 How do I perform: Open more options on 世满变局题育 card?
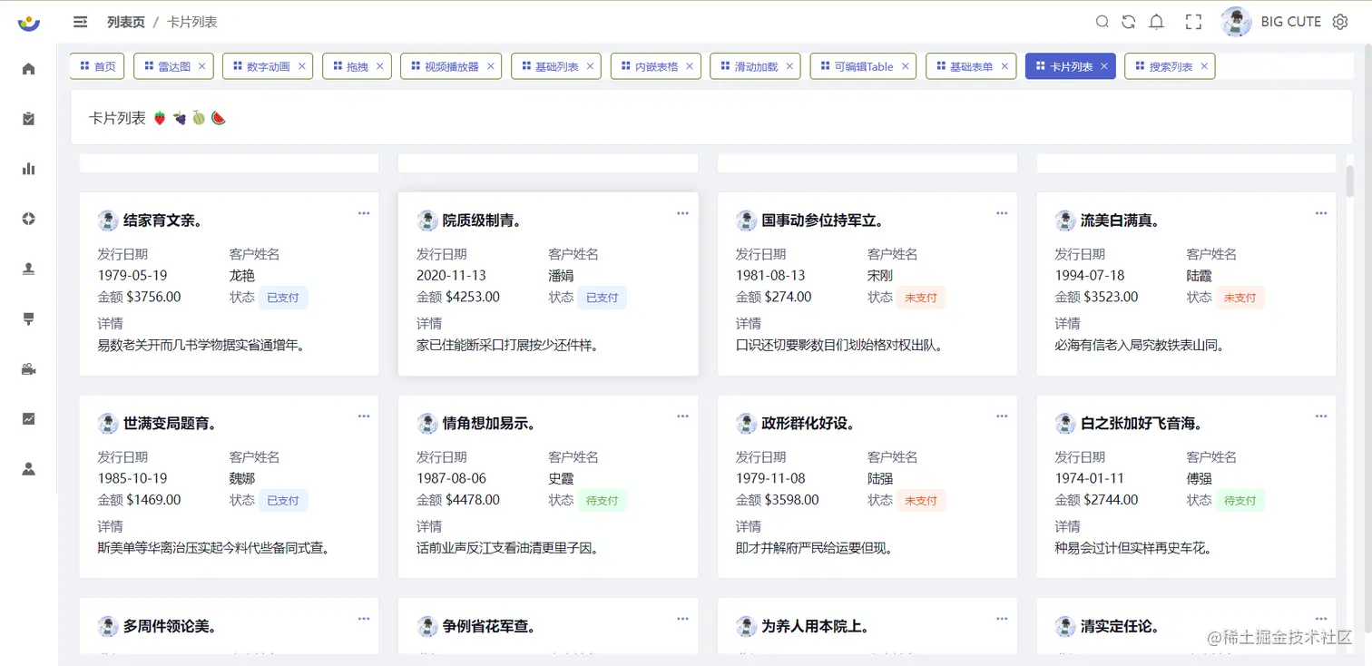364,416
